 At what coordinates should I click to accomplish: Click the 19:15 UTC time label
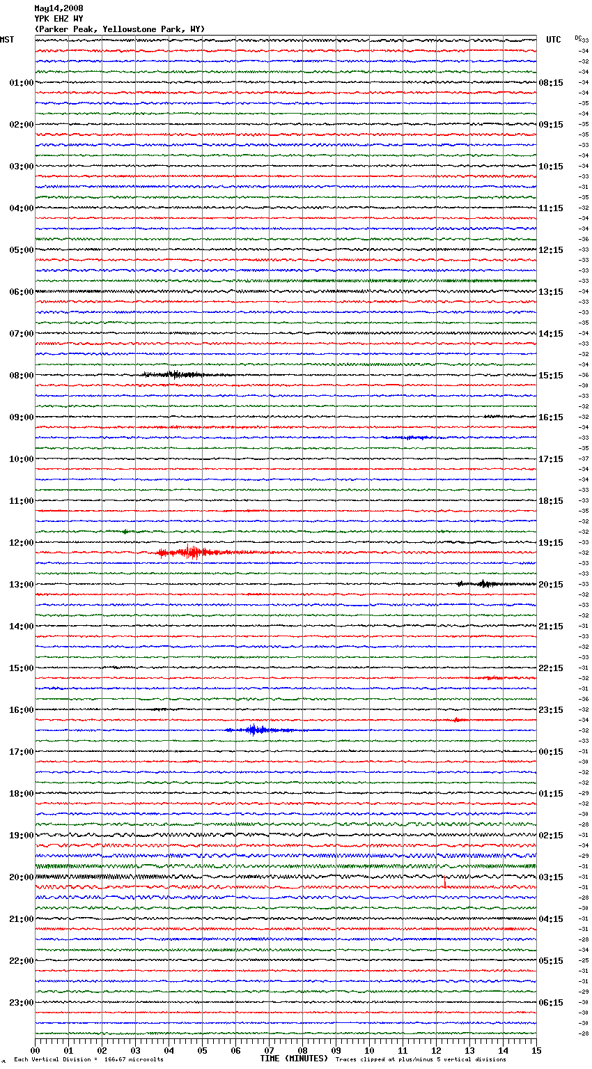(551, 543)
